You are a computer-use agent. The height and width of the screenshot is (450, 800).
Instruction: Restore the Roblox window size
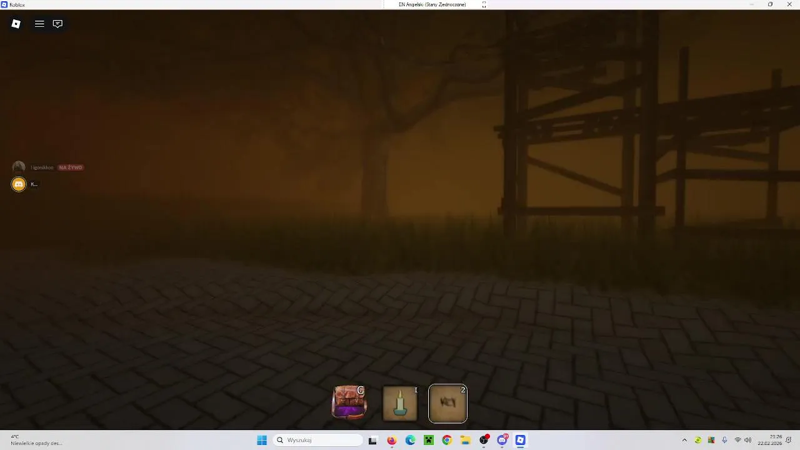pos(770,4)
